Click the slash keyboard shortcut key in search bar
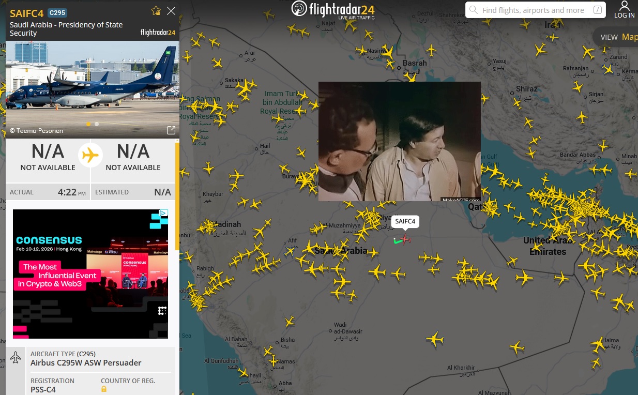This screenshot has height=395, width=638. click(x=598, y=10)
